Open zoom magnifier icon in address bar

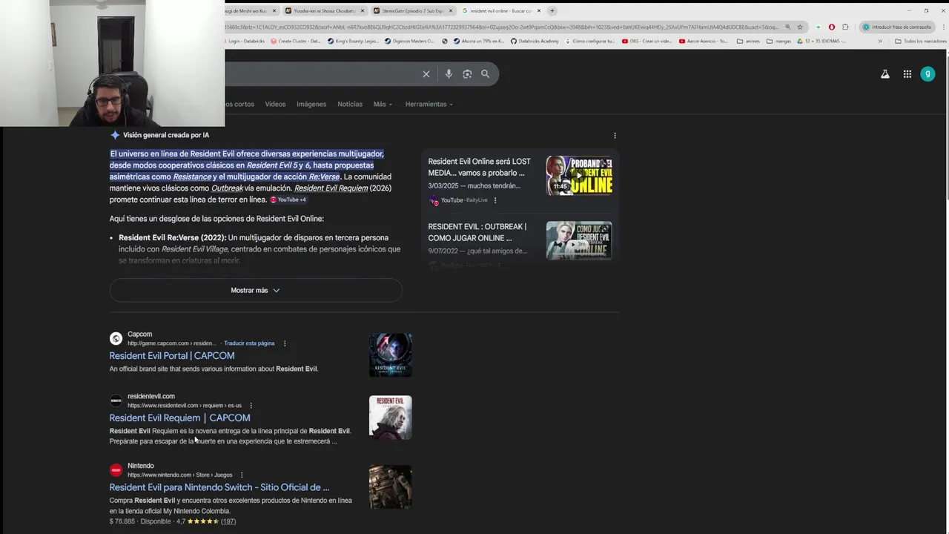pos(787,27)
